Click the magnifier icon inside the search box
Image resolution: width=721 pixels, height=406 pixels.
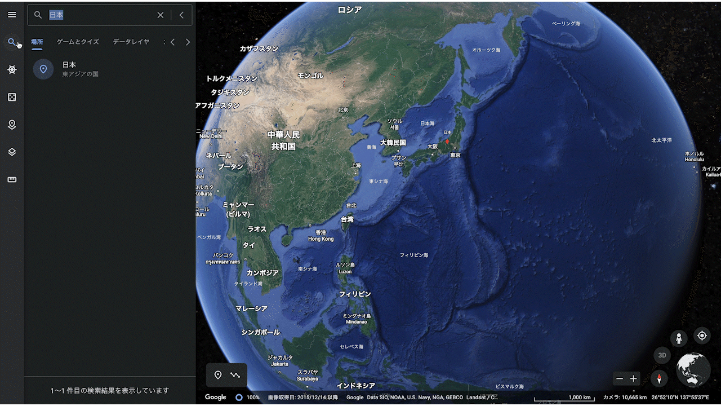pos(38,15)
